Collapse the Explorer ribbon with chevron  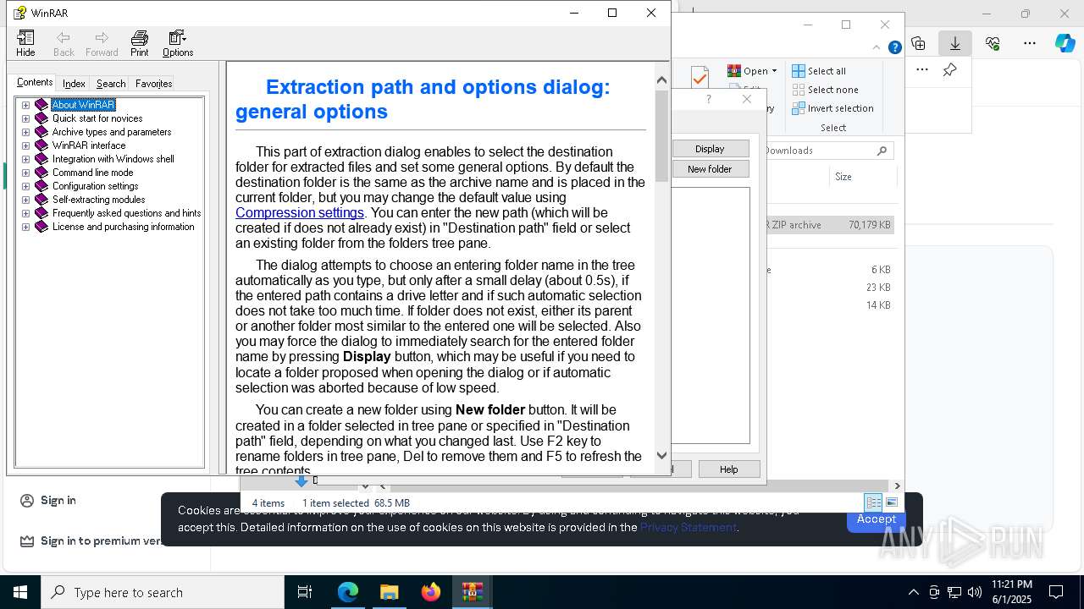click(x=877, y=47)
